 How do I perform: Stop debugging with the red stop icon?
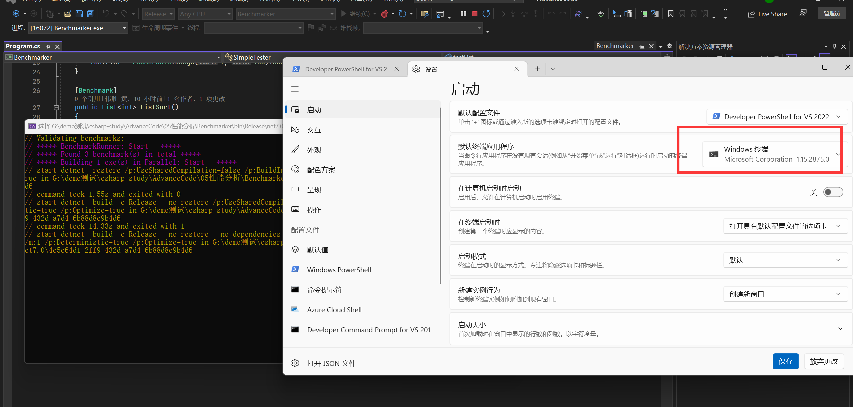474,14
